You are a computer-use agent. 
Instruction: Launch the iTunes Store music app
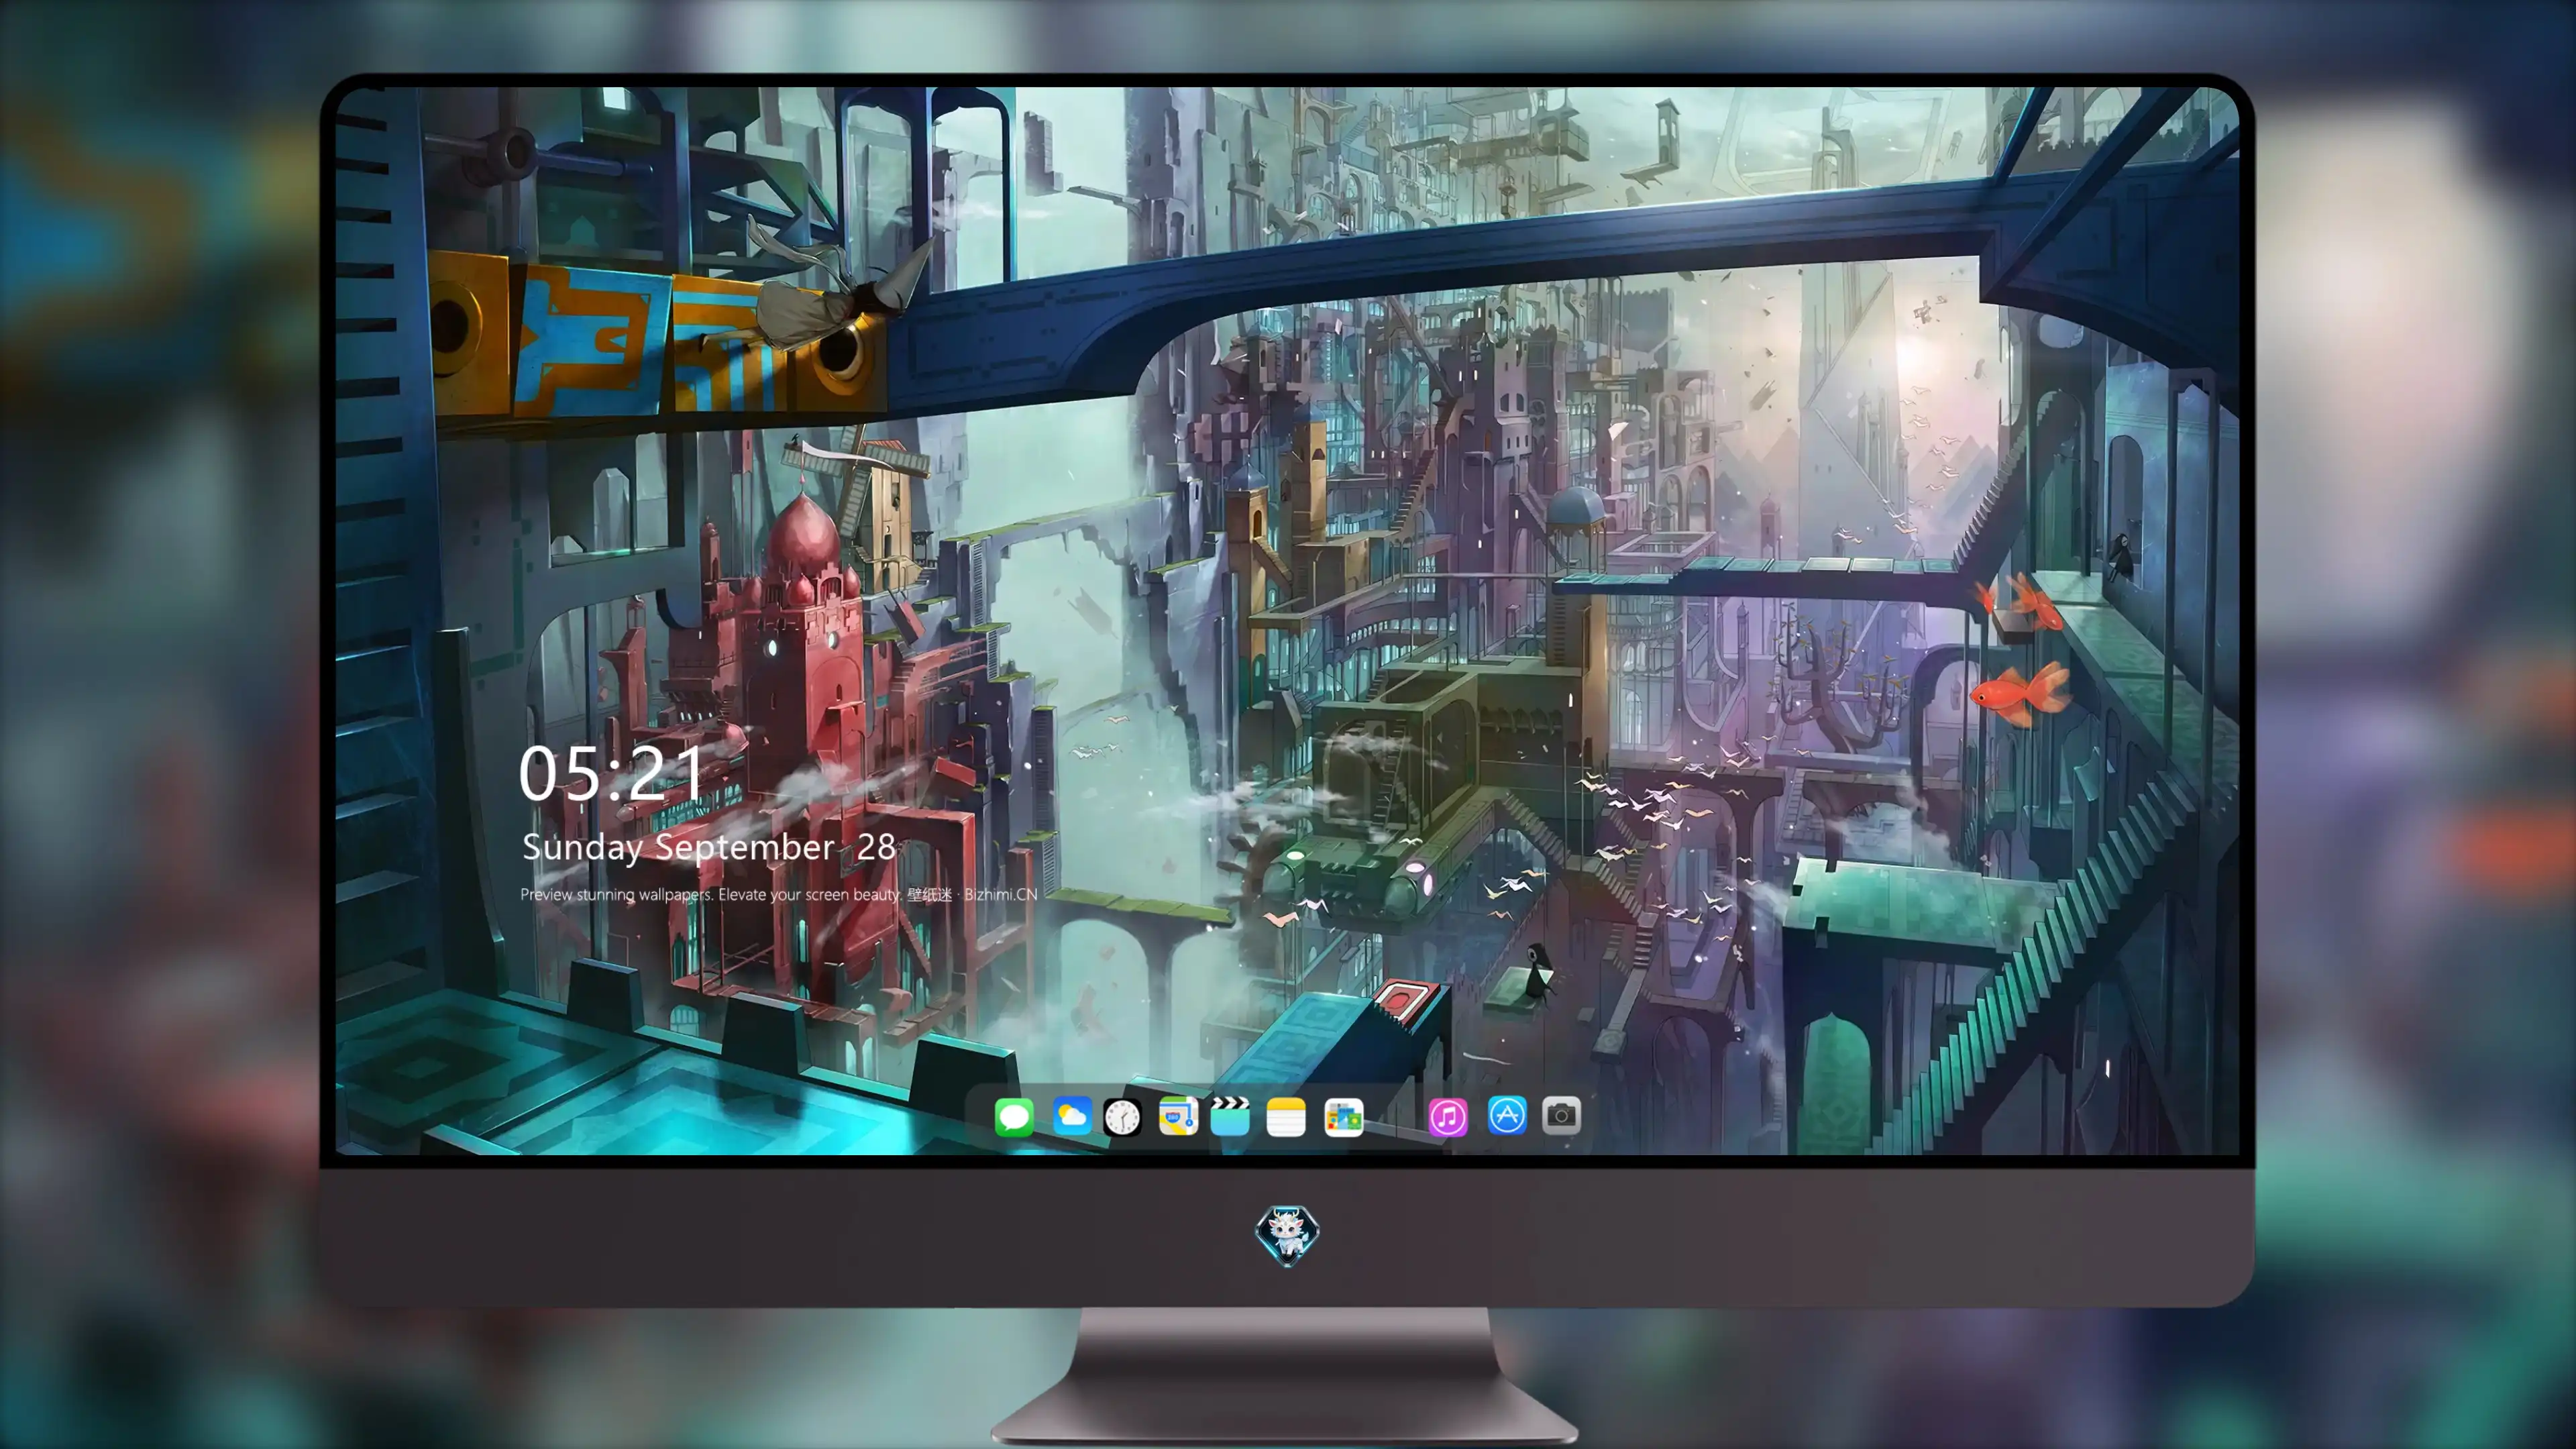1448,1116
